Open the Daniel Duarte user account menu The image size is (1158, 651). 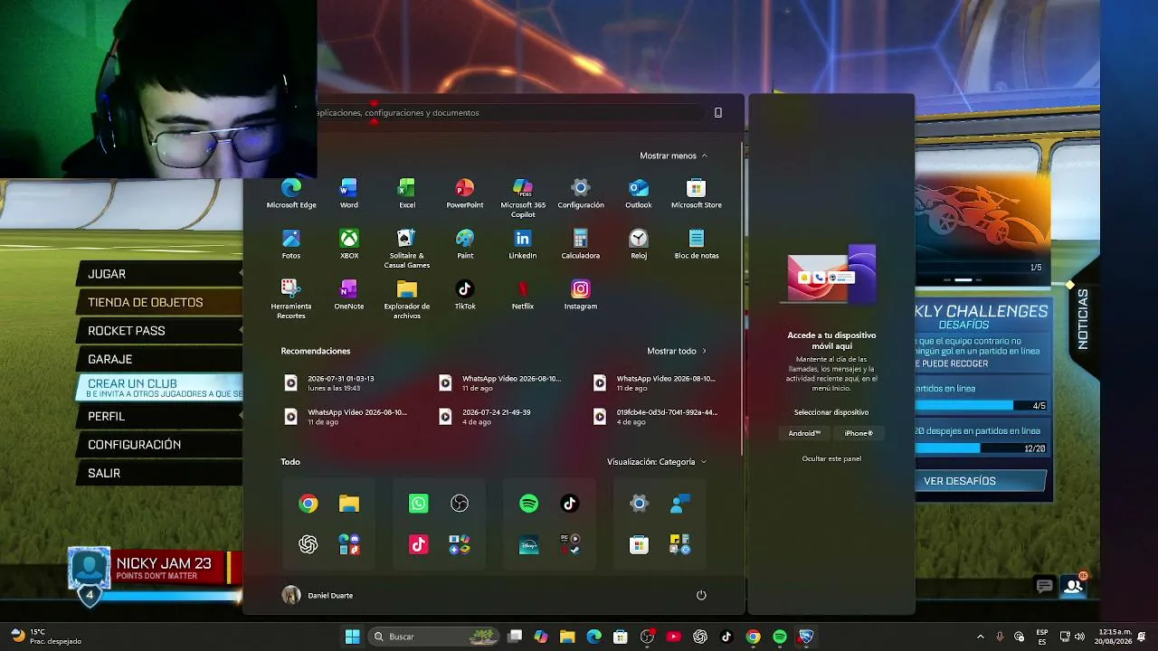[x=318, y=595]
